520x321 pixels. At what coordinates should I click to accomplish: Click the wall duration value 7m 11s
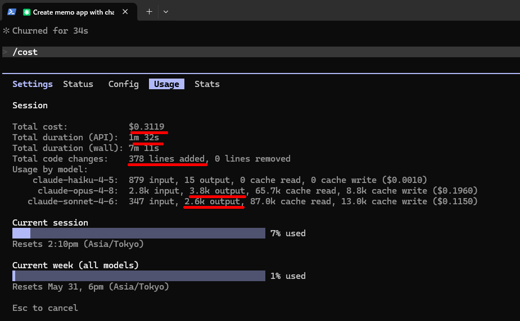(144, 148)
